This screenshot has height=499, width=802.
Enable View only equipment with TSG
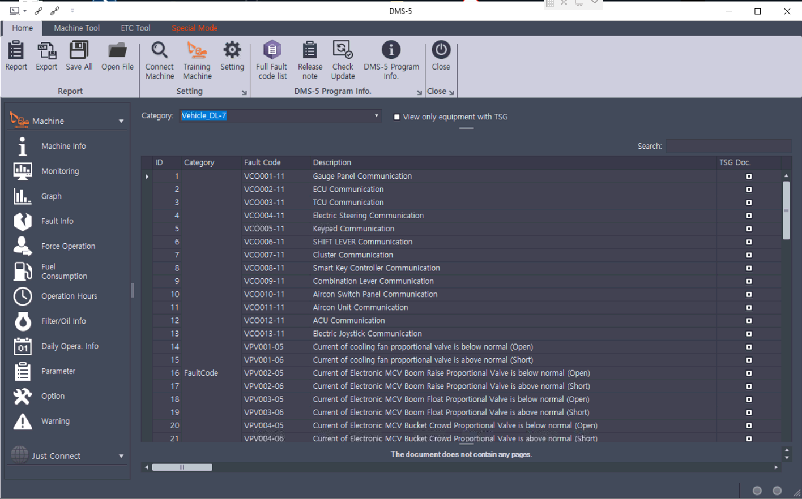point(396,117)
